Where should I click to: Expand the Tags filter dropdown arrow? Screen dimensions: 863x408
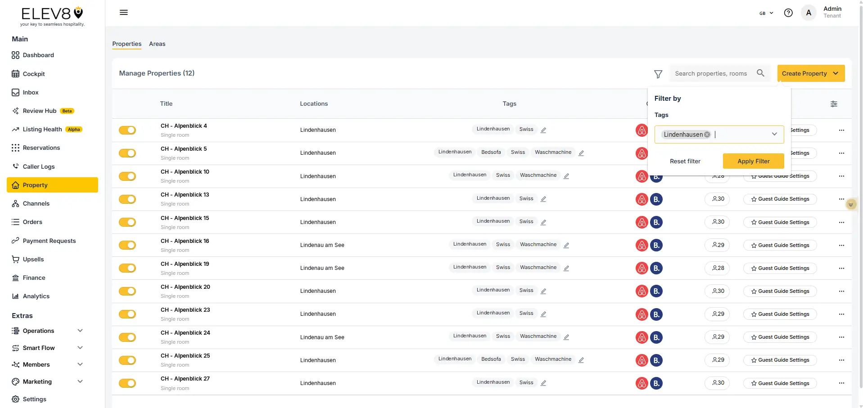click(x=774, y=134)
